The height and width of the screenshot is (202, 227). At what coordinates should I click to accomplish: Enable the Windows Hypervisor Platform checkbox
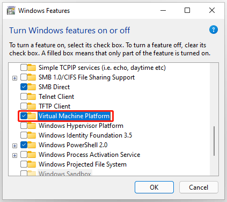(24, 126)
